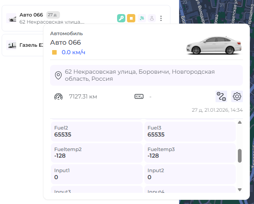Click the green key ignition icon
The width and height of the screenshot is (254, 204).
point(121,18)
